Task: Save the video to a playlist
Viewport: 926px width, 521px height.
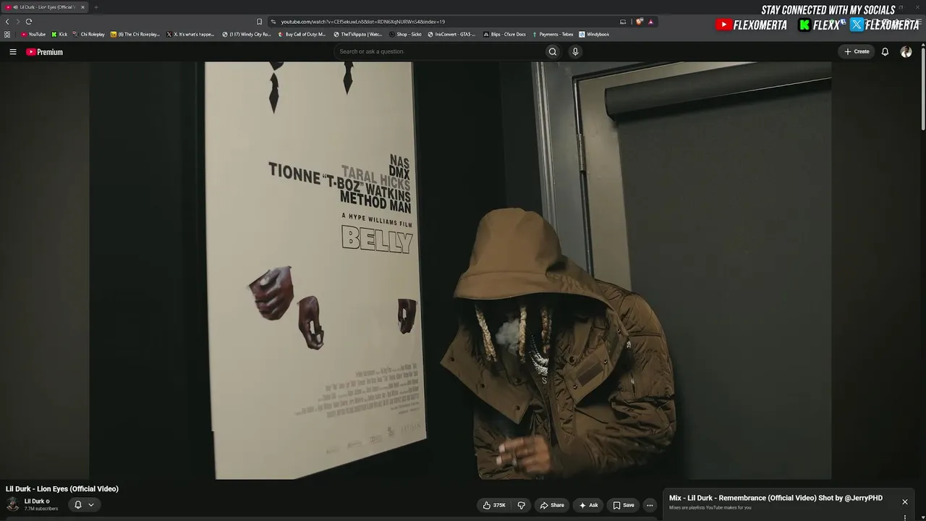Action: pyautogui.click(x=623, y=505)
